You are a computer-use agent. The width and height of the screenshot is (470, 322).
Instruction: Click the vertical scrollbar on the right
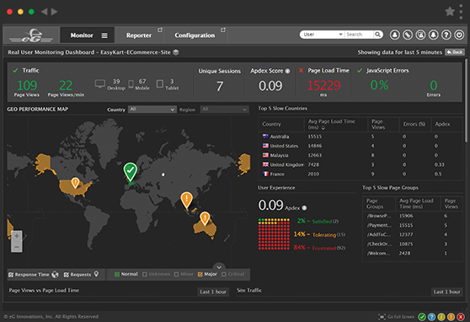pos(466,100)
